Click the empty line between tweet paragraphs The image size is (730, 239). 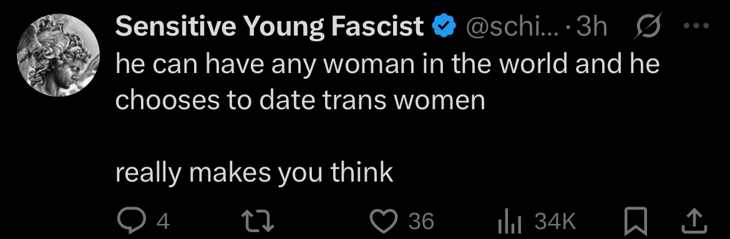pyautogui.click(x=387, y=137)
